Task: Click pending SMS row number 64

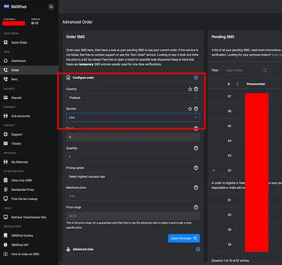Action: tap(229, 141)
